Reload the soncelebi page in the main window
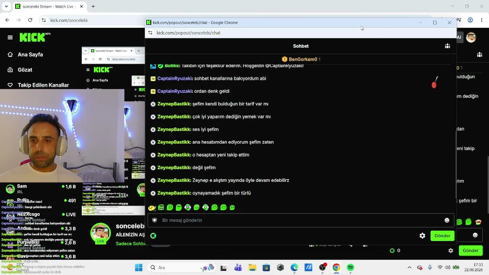Viewport: 489px width, 275px height. click(30, 20)
